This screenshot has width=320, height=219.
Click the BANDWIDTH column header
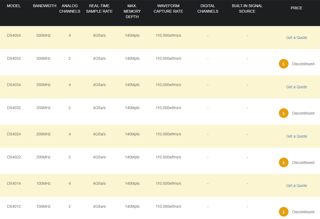(45, 6)
